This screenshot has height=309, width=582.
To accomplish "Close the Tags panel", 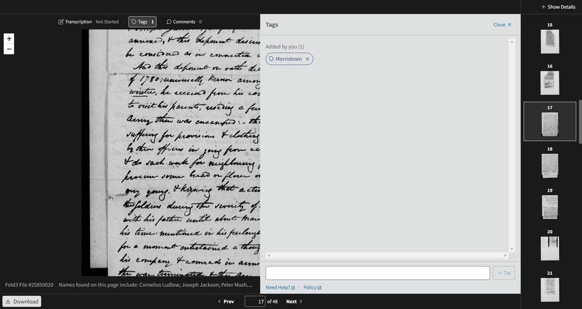I will click(502, 25).
